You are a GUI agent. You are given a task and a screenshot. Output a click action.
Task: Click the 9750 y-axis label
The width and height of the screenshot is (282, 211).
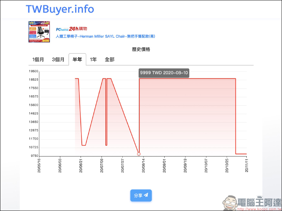click(34, 156)
